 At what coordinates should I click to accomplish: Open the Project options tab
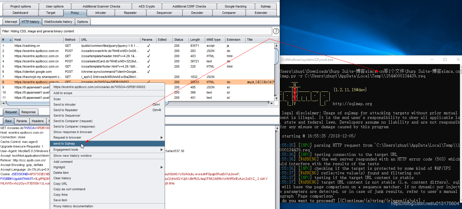(x=21, y=6)
